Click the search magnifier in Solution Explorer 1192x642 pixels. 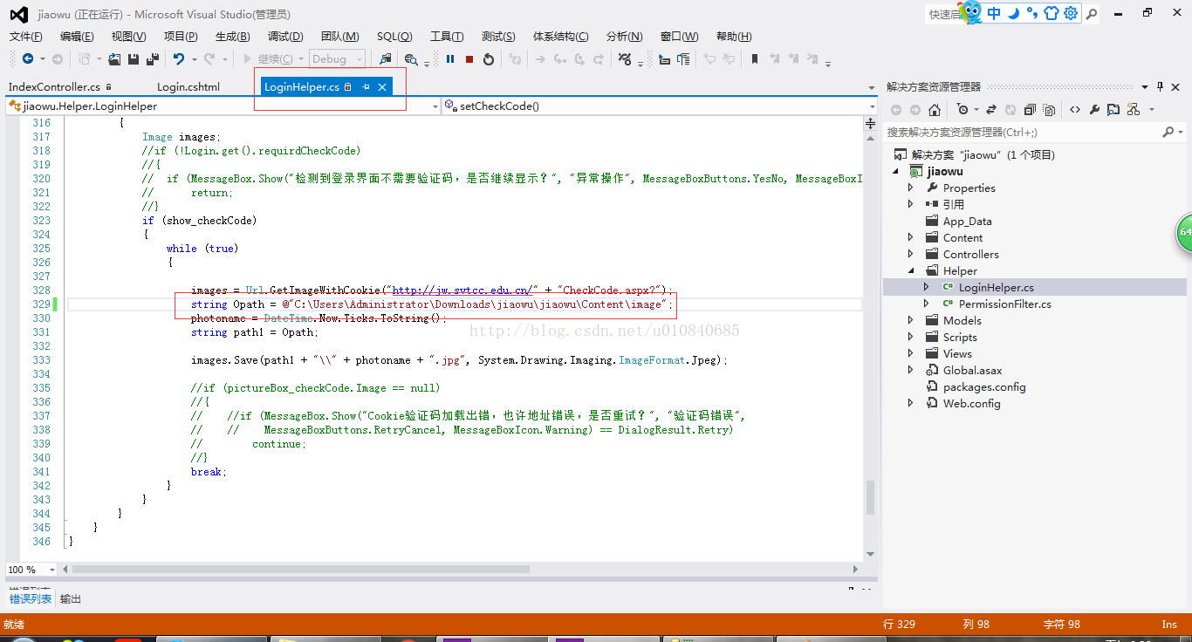pyautogui.click(x=1168, y=132)
